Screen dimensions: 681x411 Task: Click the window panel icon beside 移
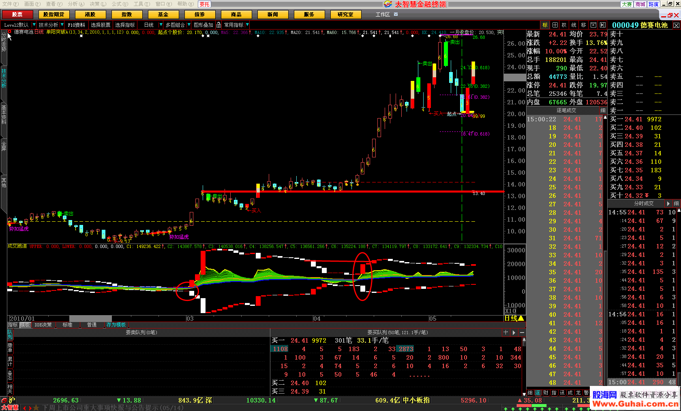tap(593, 25)
